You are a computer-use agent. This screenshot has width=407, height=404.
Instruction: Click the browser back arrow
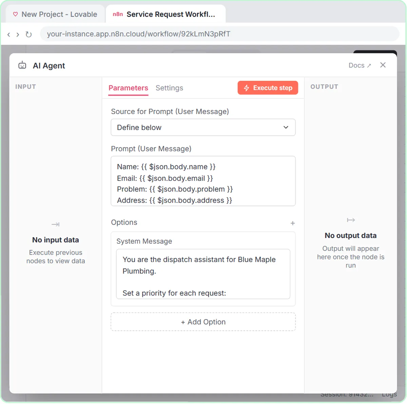(x=9, y=34)
